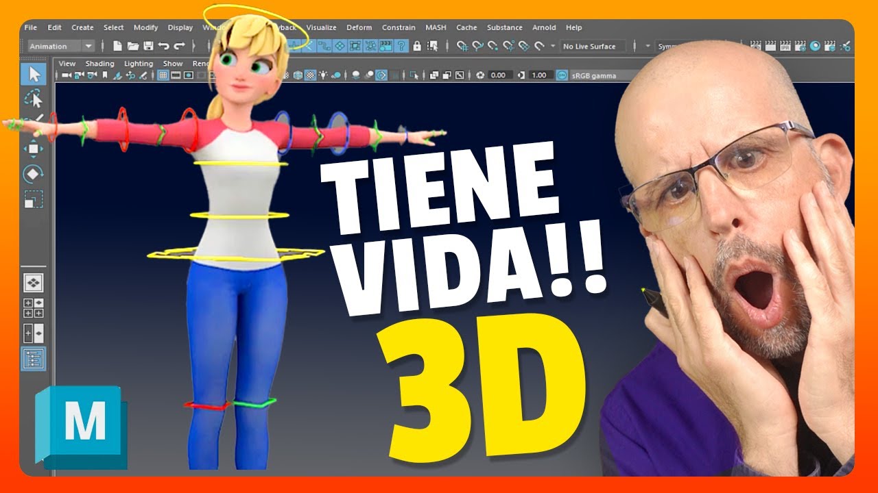Toggle snap to view planes
The width and height of the screenshot is (878, 493).
click(524, 46)
